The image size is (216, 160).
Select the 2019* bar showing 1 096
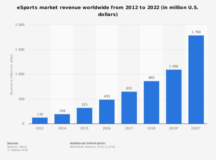point(174,97)
